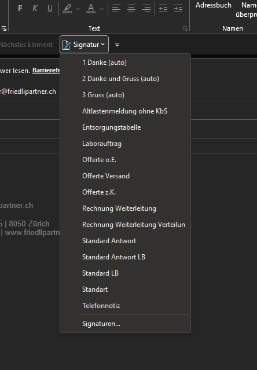Viewport: 257px width, 370px height.
Task: Open font color dropdown arrow
Action: [102, 9]
